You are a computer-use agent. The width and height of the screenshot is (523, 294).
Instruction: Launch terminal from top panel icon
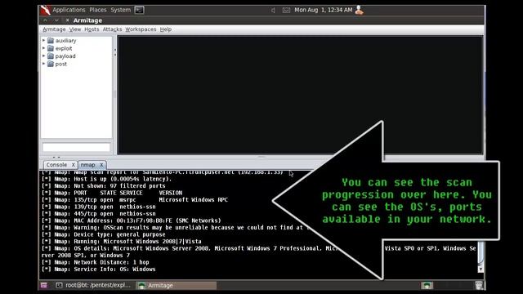139,10
